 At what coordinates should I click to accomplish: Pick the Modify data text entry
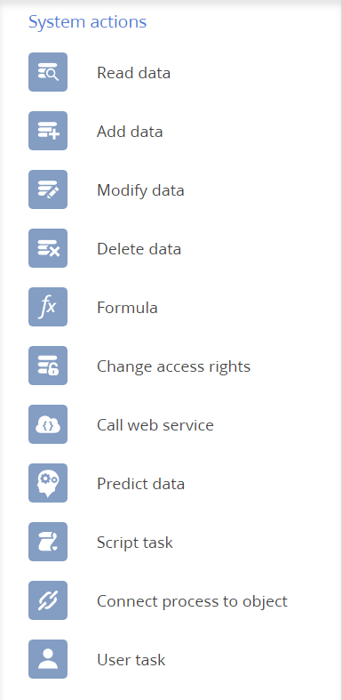click(140, 190)
